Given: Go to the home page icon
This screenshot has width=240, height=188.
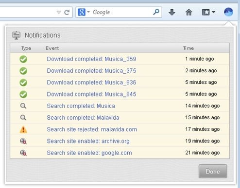Looking at the screenshot, I should click(189, 12).
